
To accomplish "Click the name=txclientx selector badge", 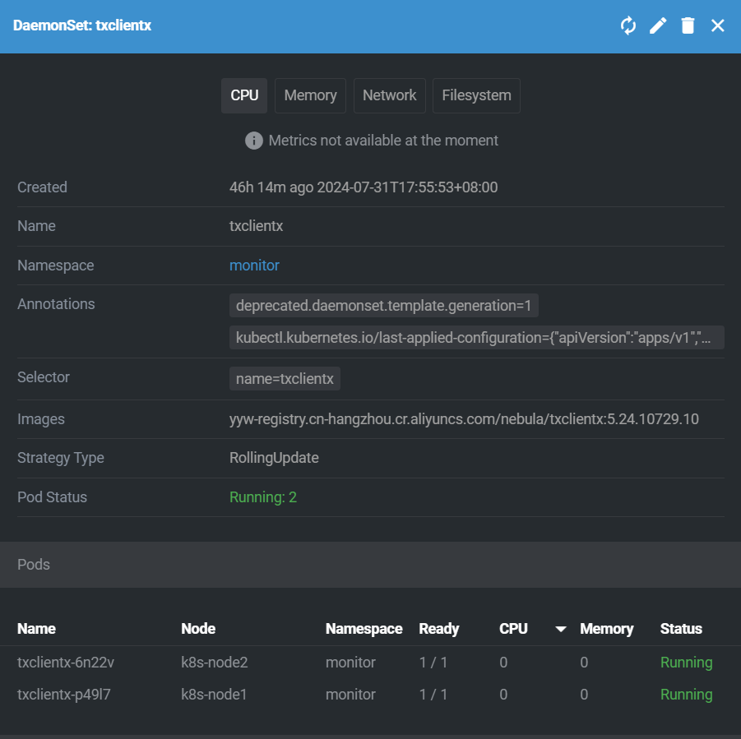I will (x=285, y=379).
